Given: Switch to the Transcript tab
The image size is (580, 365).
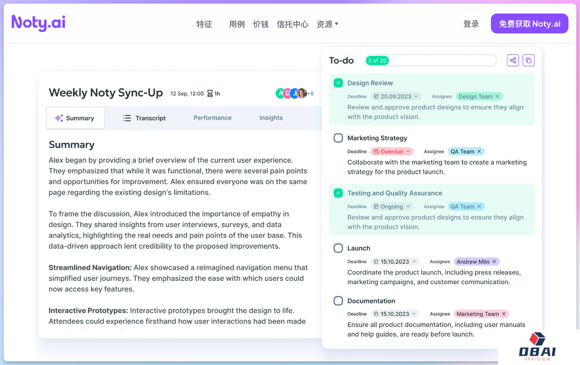Looking at the screenshot, I should [144, 118].
